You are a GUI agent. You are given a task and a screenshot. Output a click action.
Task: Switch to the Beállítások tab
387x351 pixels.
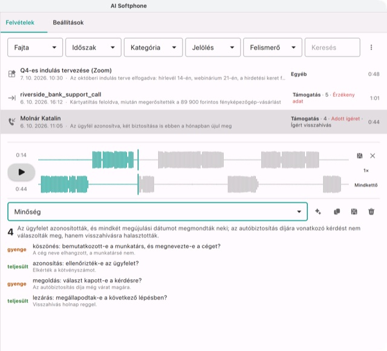pyautogui.click(x=68, y=23)
